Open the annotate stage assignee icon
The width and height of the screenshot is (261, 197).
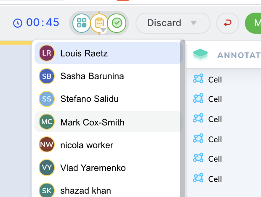coord(99,23)
